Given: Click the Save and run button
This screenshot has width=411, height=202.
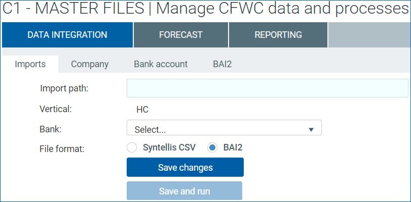Looking at the screenshot, I should pyautogui.click(x=184, y=191).
